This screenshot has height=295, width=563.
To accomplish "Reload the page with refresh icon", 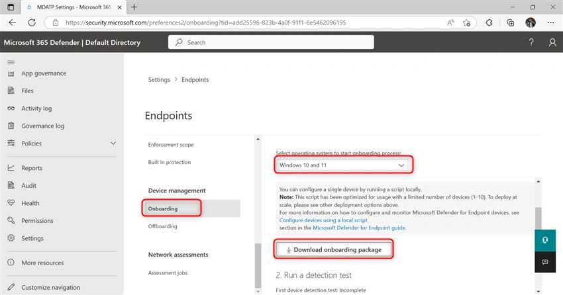I will coord(32,22).
